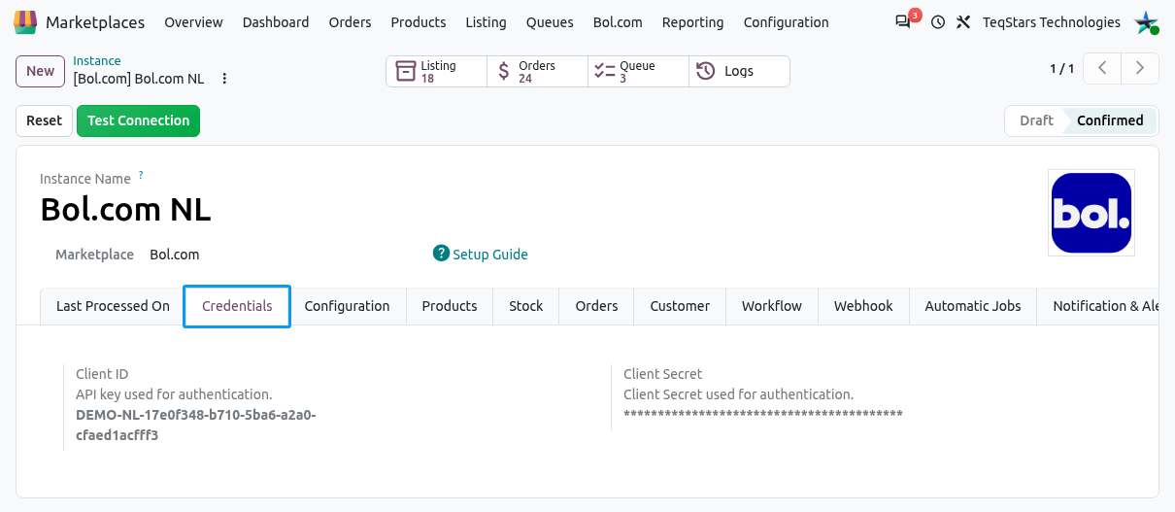This screenshot has height=512, width=1175.
Task: Click the Queue checklist icon
Action: [605, 71]
